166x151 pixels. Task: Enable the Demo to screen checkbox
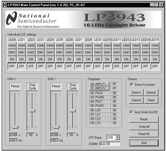coord(132,85)
